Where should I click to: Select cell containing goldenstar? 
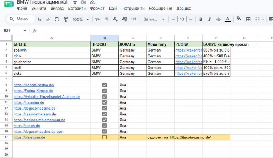click(x=52, y=62)
